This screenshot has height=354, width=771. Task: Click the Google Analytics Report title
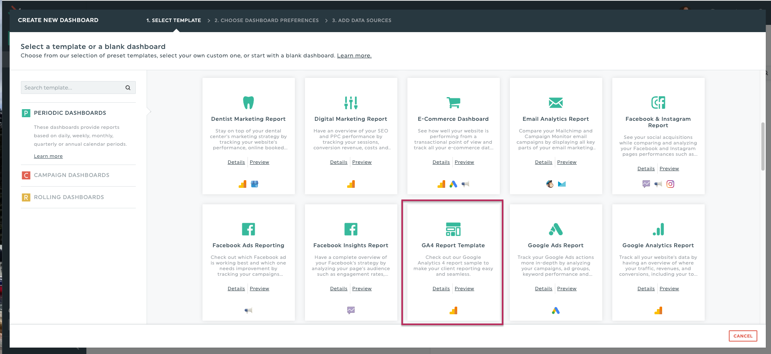click(x=658, y=246)
